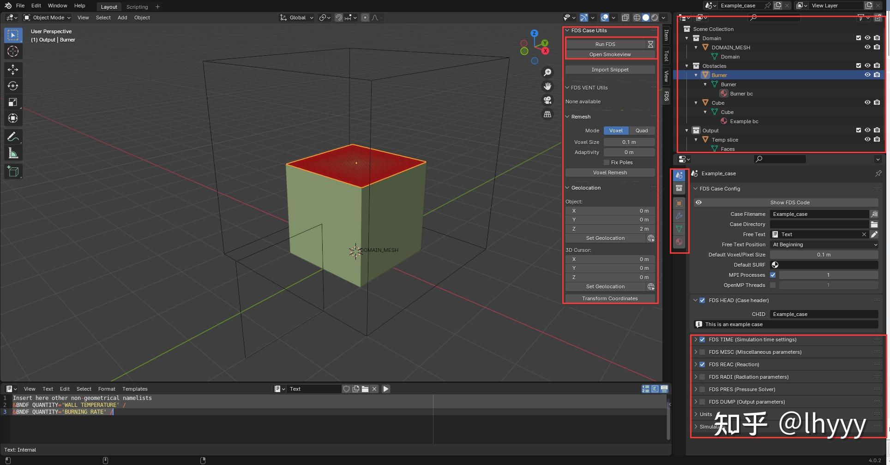Uncheck the FDS MISC checkbox
Screen dimensions: 890x465
coord(703,352)
